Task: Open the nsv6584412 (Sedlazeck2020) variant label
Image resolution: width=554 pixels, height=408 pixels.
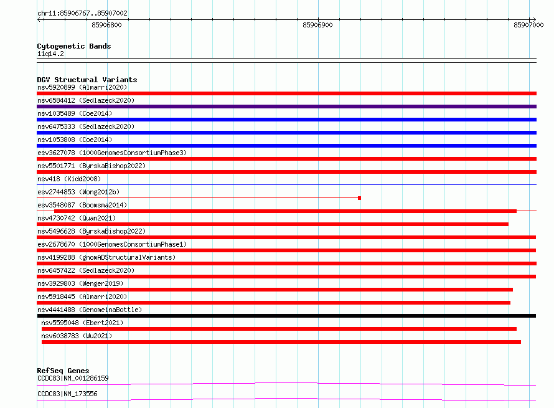Action: pos(86,100)
